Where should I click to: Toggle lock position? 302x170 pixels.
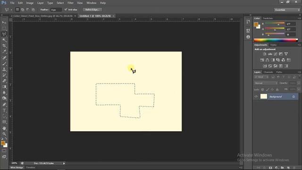pos(272,89)
